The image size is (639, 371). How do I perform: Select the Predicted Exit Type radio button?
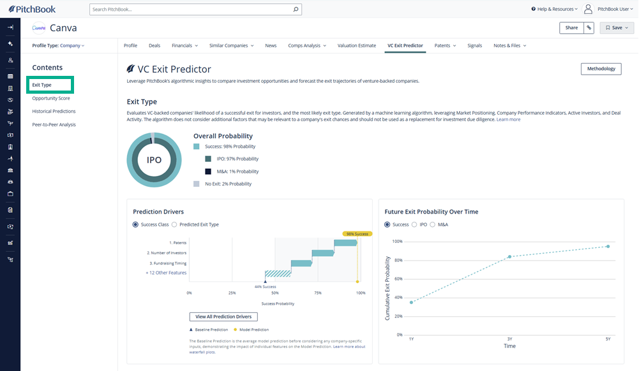pyautogui.click(x=174, y=224)
